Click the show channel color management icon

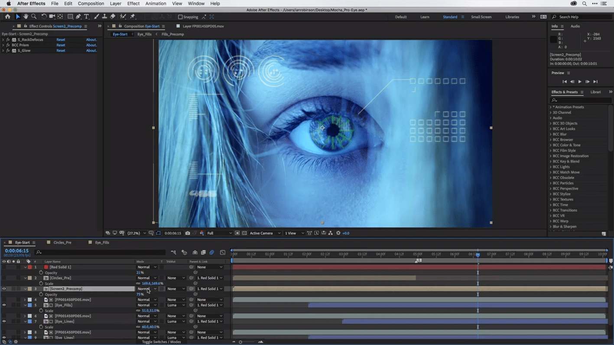(x=201, y=233)
